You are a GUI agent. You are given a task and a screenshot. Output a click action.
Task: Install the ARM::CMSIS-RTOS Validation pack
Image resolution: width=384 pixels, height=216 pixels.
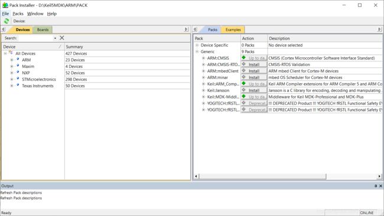(x=254, y=64)
